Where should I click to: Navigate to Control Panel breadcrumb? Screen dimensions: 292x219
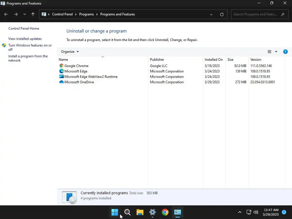[x=62, y=14]
